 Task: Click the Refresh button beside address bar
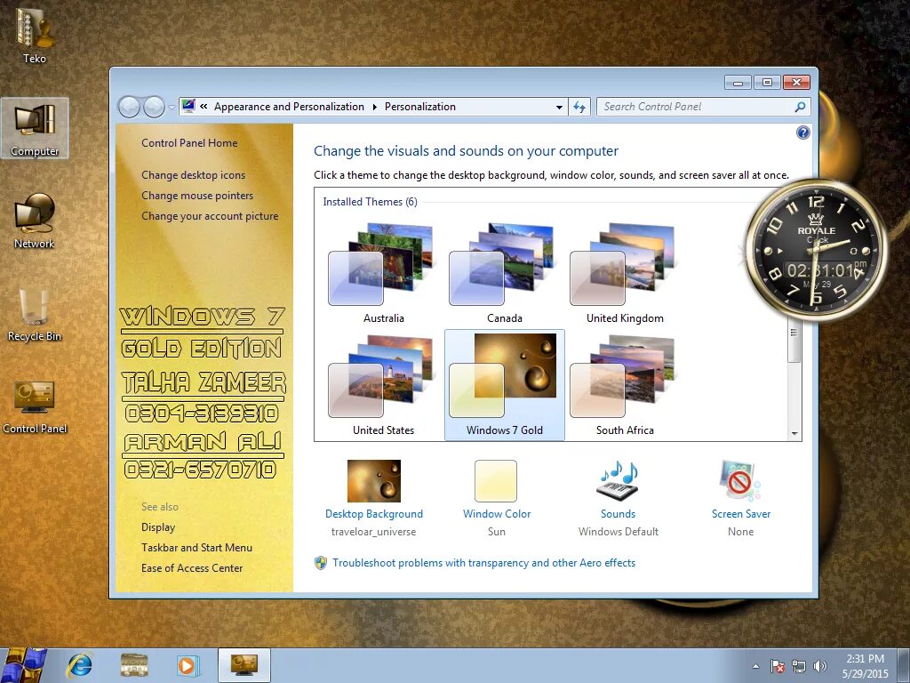tap(579, 107)
